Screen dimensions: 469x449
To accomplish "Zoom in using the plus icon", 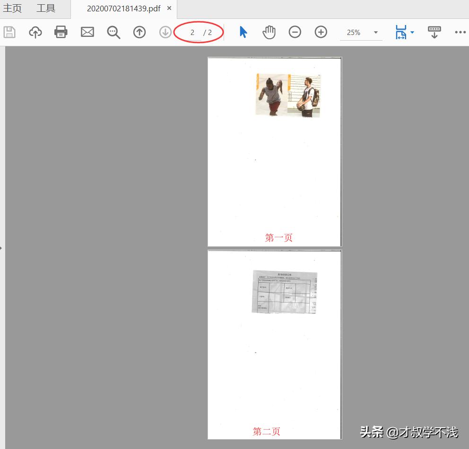I will click(x=321, y=32).
